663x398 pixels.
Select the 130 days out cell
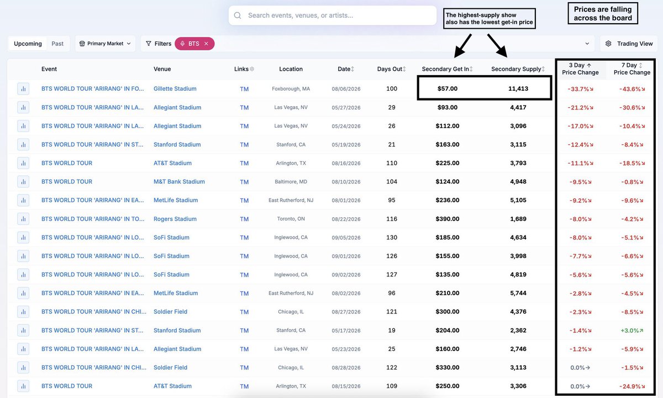tap(392, 238)
